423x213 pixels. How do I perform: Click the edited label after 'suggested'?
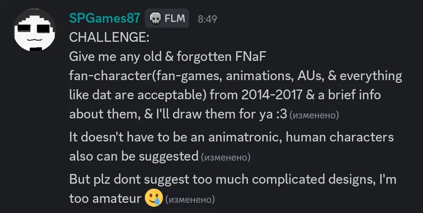[226, 157]
